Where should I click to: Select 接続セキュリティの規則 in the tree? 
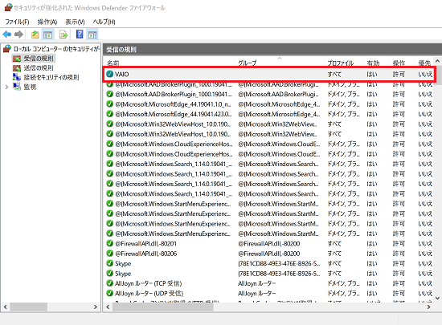[51, 77]
